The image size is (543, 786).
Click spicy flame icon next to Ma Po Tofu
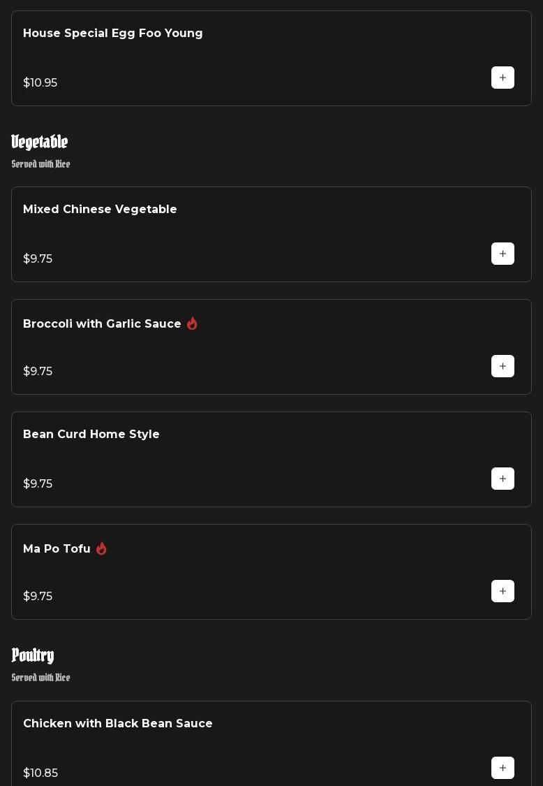[x=101, y=548]
